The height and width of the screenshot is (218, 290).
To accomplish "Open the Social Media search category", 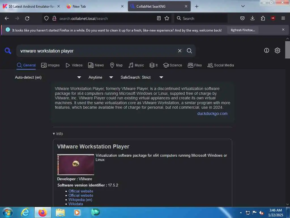I will coord(221,65).
